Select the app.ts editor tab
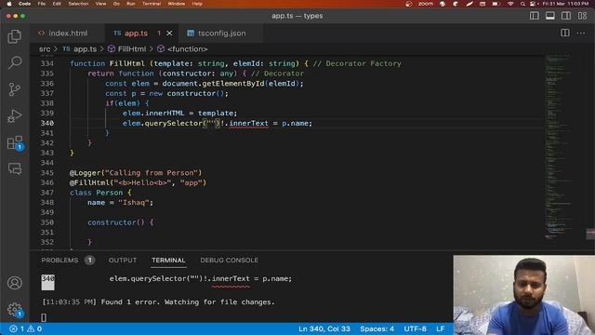 coord(136,33)
